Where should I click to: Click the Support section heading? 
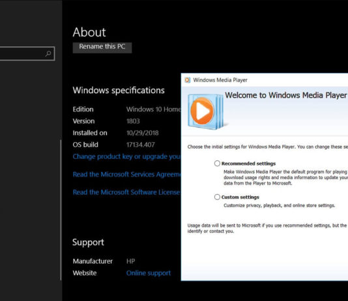(88, 242)
